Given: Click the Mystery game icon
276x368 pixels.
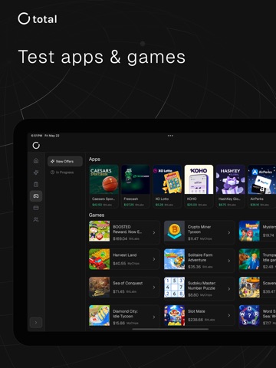Looking at the screenshot, I should [249, 231].
